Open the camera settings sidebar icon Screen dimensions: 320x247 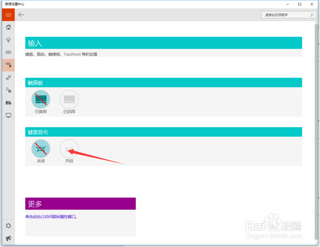[x=8, y=103]
